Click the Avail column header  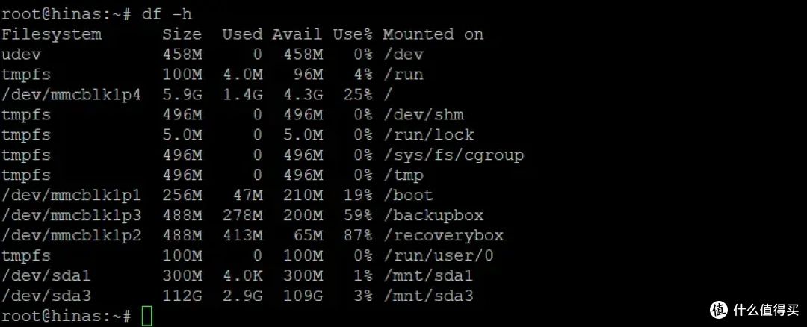pyautogui.click(x=297, y=34)
